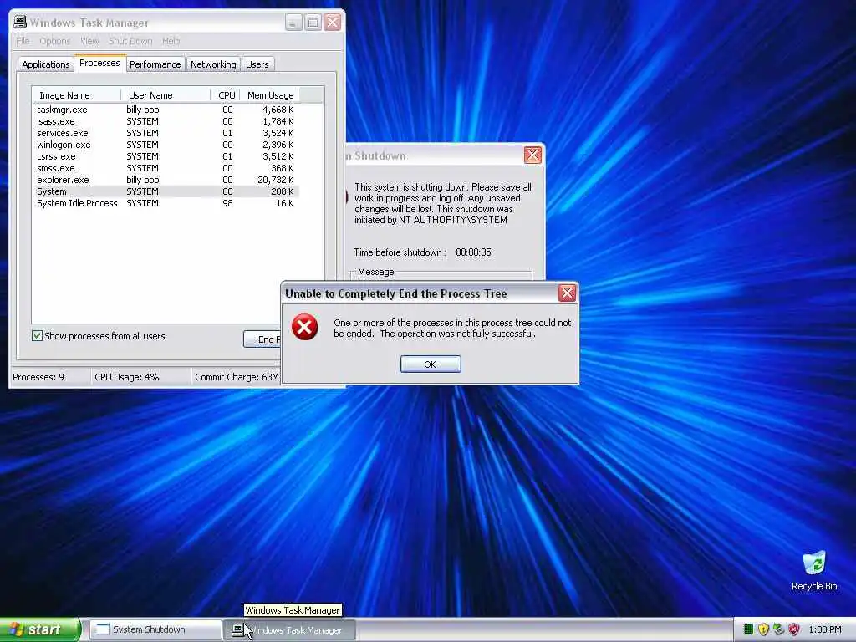Open the Performance tab
Screen dimensions: 856x642
[x=155, y=64]
